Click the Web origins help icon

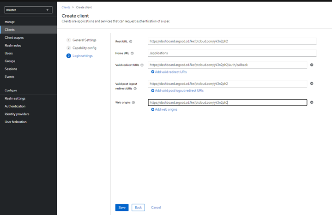click(133, 102)
